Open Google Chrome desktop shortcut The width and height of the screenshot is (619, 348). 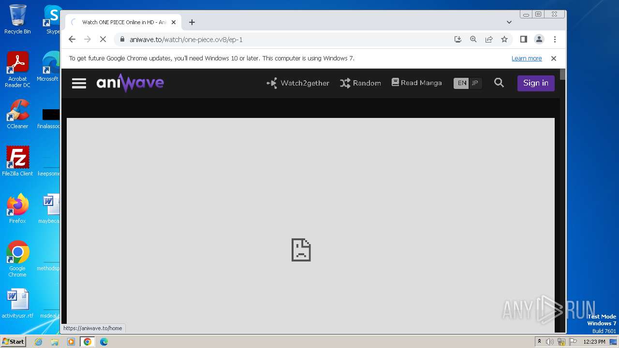tap(17, 259)
